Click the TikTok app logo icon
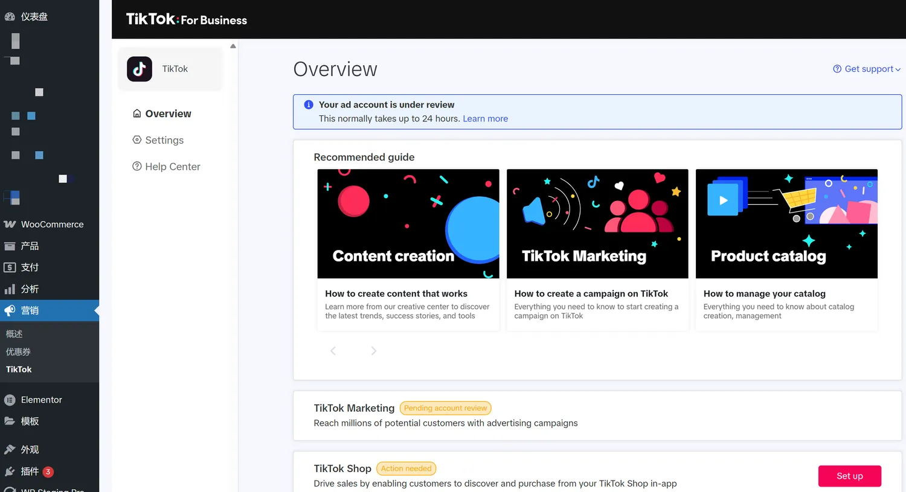The width and height of the screenshot is (906, 492). (140, 69)
